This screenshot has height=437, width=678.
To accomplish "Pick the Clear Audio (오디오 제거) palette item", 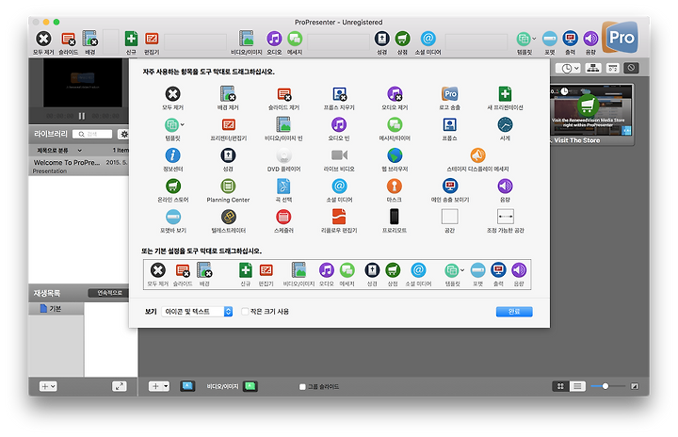I will coord(395,98).
